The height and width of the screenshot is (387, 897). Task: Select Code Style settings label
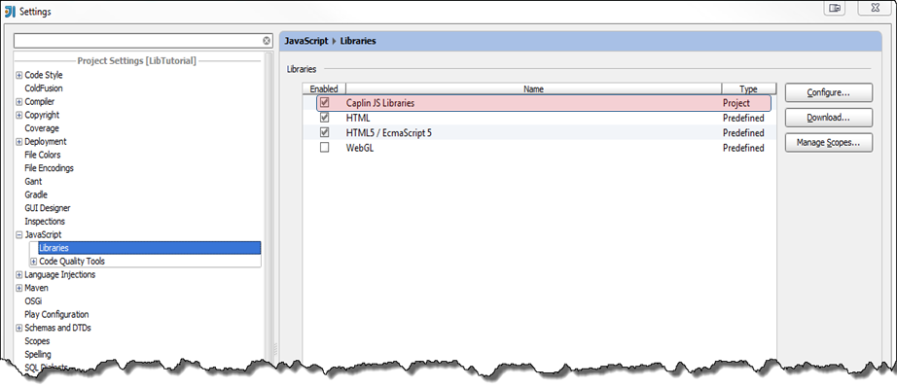(44, 75)
